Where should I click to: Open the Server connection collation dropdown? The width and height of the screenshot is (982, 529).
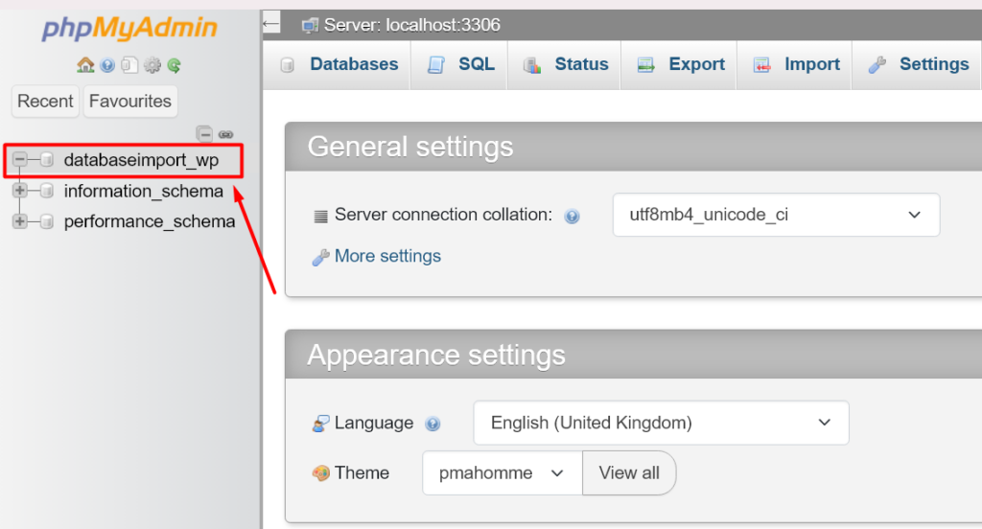click(x=776, y=215)
